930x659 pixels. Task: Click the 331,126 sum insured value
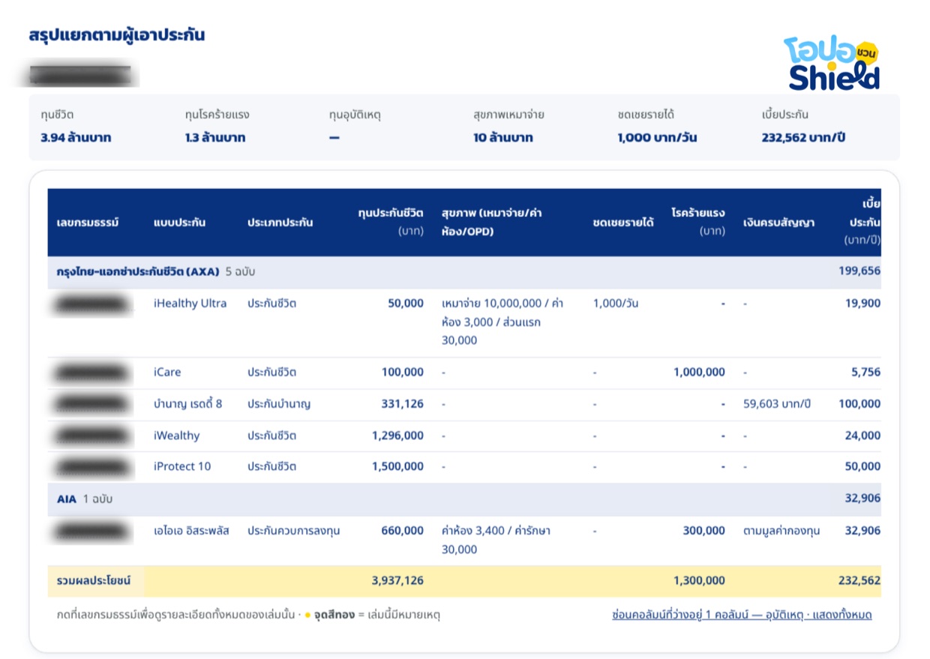pyautogui.click(x=403, y=404)
